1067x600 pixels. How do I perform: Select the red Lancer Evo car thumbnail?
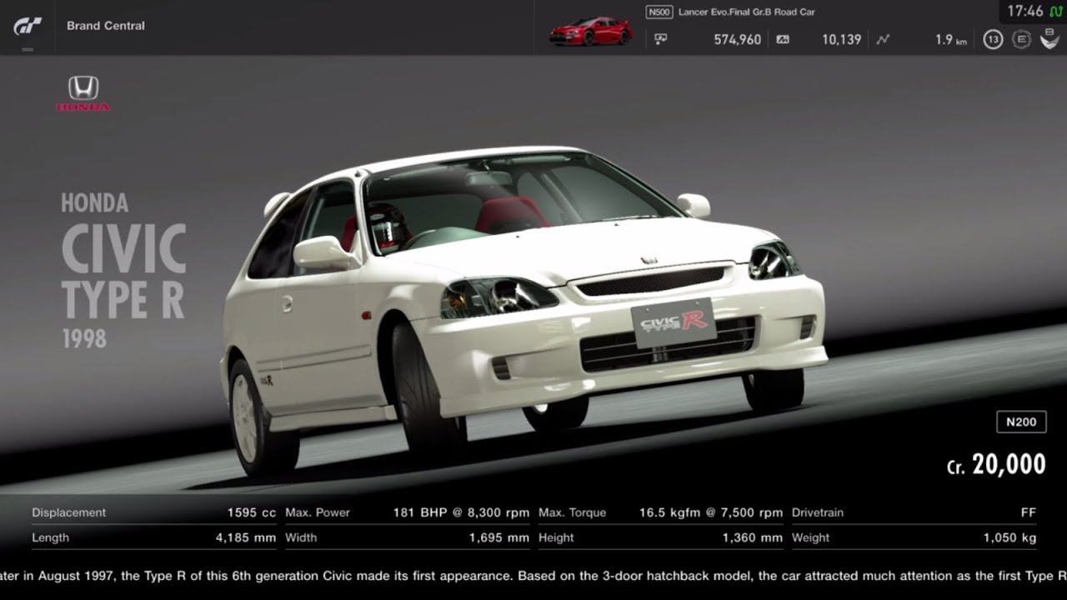(590, 31)
